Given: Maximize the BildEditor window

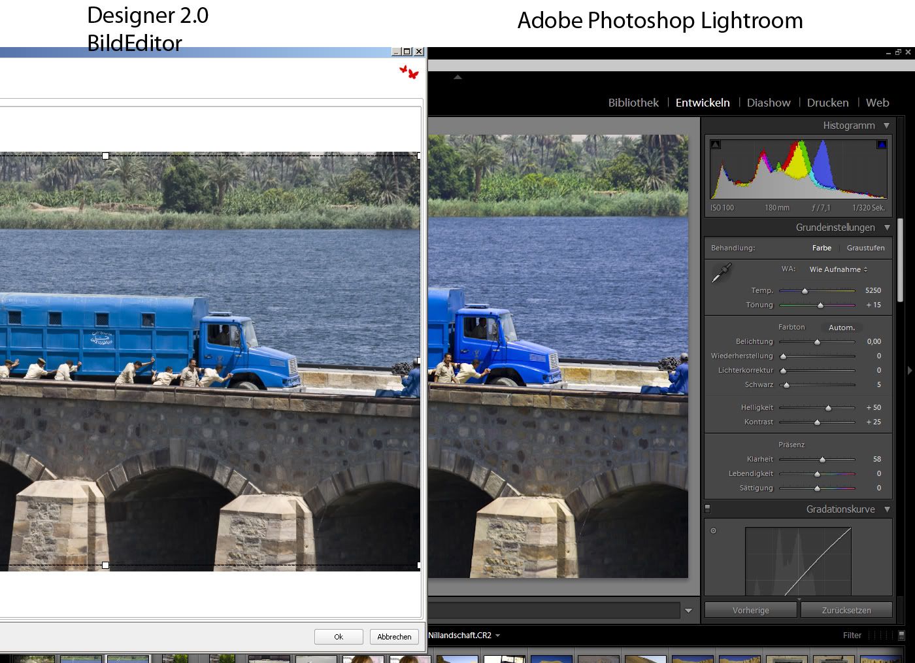Looking at the screenshot, I should (x=407, y=52).
